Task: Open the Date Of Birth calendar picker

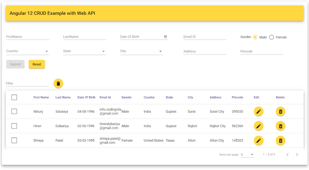Action: click(x=166, y=37)
